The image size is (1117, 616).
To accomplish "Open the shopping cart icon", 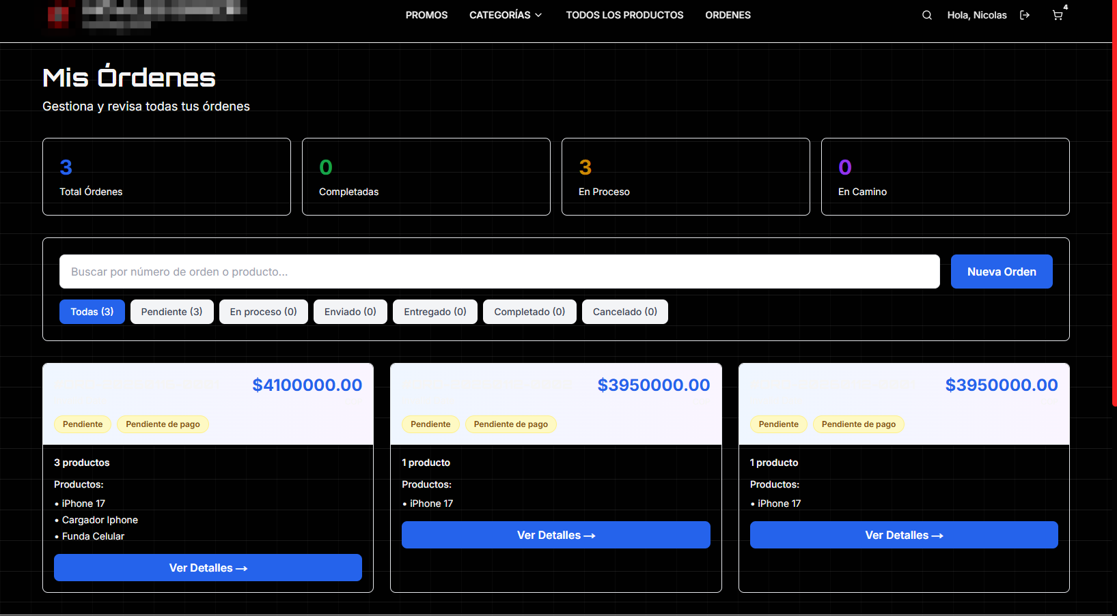I will click(1058, 15).
